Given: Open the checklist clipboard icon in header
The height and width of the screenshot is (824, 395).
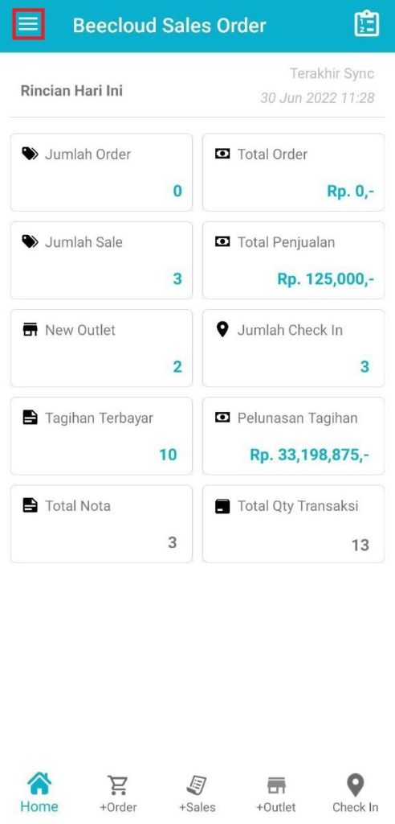Looking at the screenshot, I should click(x=366, y=23).
